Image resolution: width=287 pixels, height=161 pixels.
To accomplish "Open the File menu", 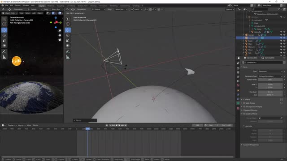I will tap(7, 5).
